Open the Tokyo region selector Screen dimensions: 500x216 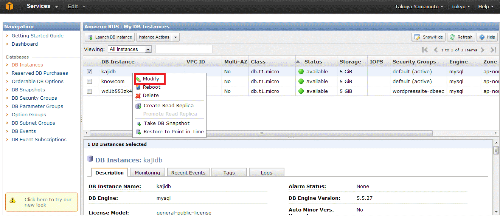461,6
